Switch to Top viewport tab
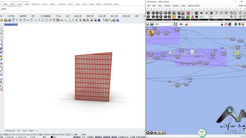 click(19, 130)
